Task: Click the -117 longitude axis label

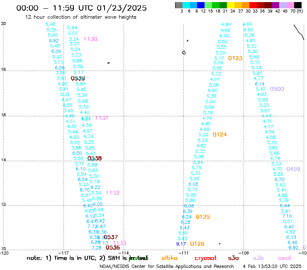Action: coord(63,253)
